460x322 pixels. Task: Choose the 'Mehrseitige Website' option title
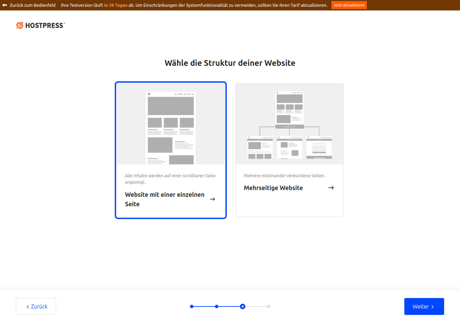pos(273,188)
